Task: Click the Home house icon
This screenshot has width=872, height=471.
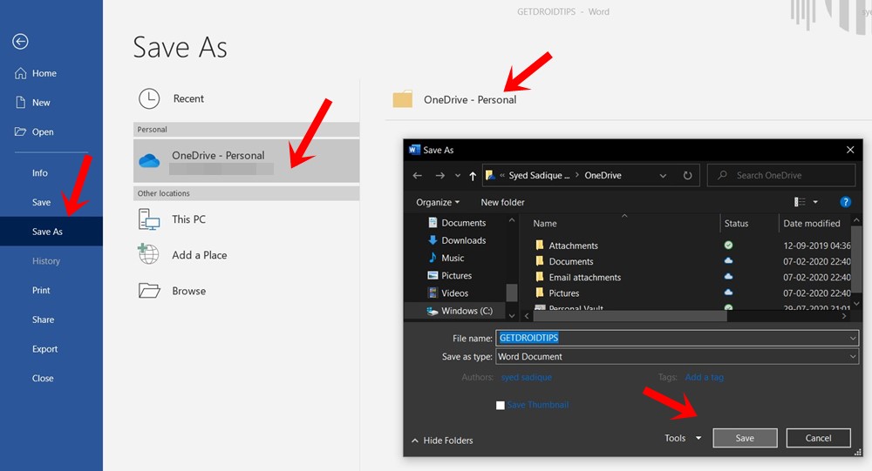Action: click(x=21, y=73)
